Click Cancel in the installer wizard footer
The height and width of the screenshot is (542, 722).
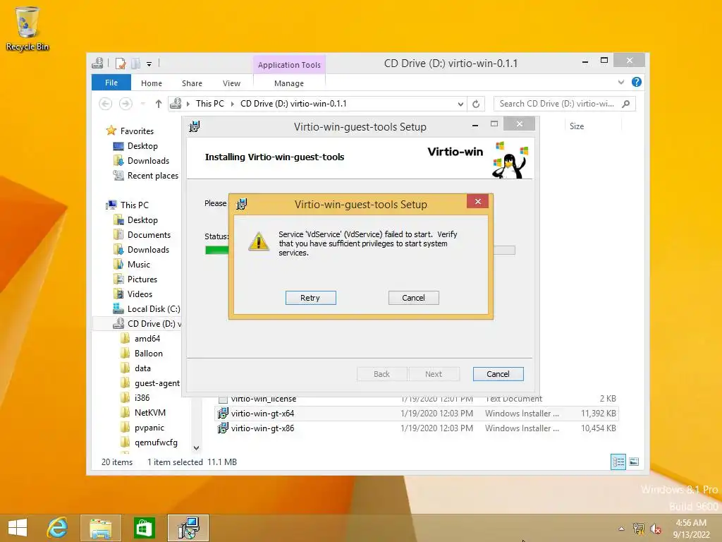[x=498, y=374]
